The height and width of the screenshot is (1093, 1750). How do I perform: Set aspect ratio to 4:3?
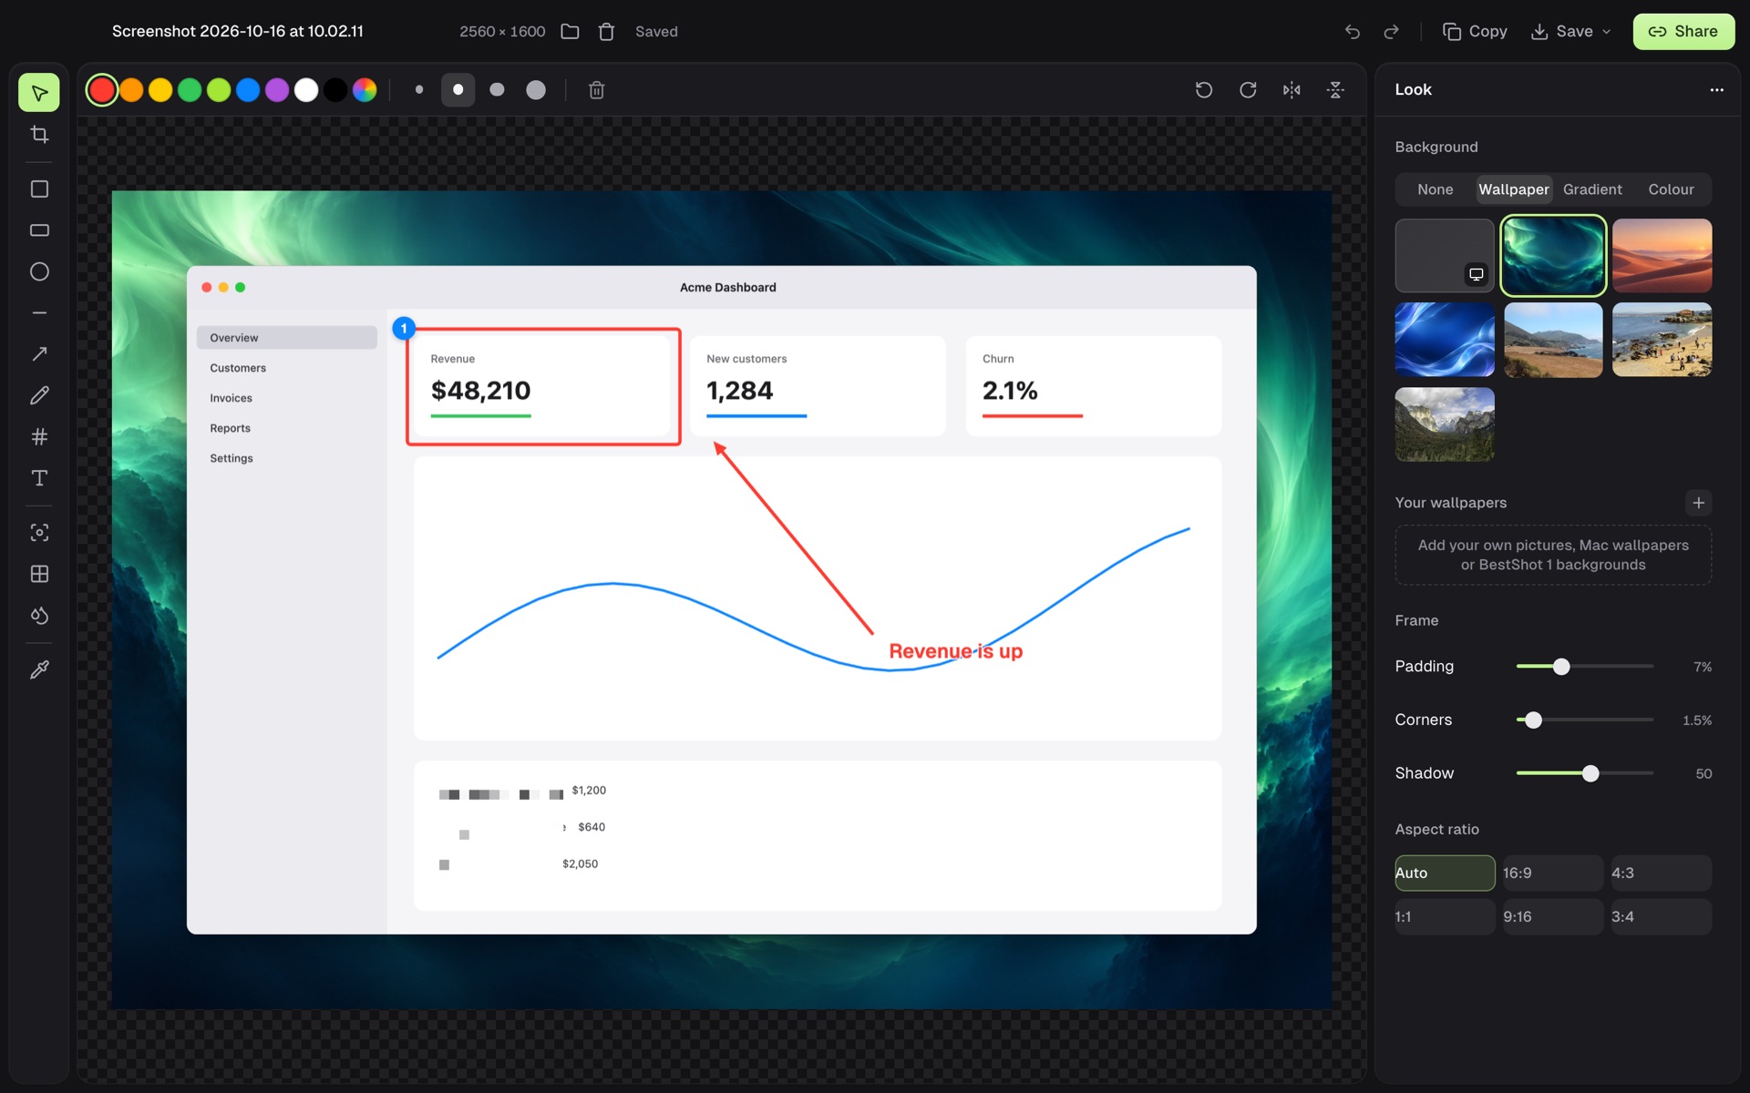(x=1661, y=873)
